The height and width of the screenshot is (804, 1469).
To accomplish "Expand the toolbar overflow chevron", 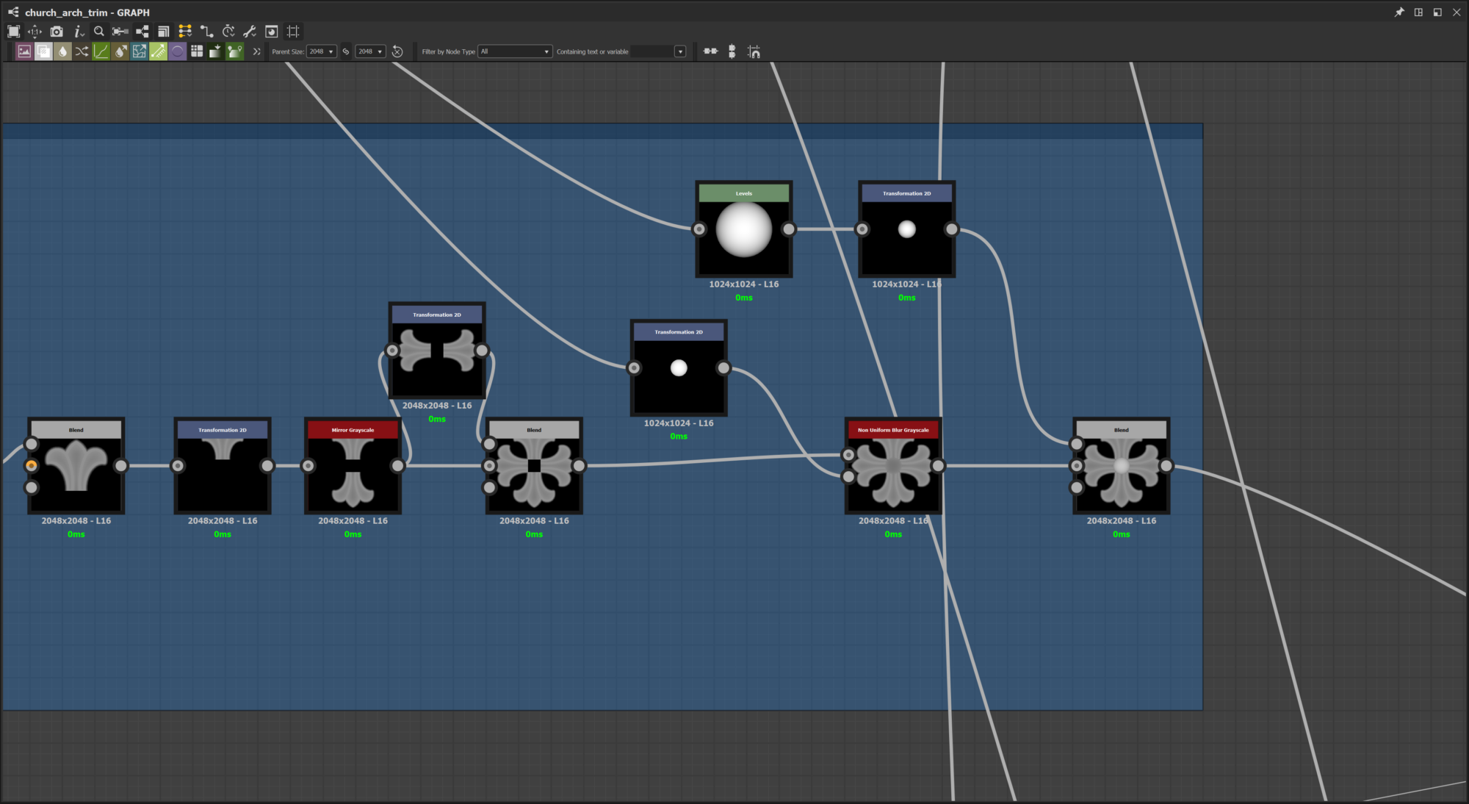I will 256,51.
